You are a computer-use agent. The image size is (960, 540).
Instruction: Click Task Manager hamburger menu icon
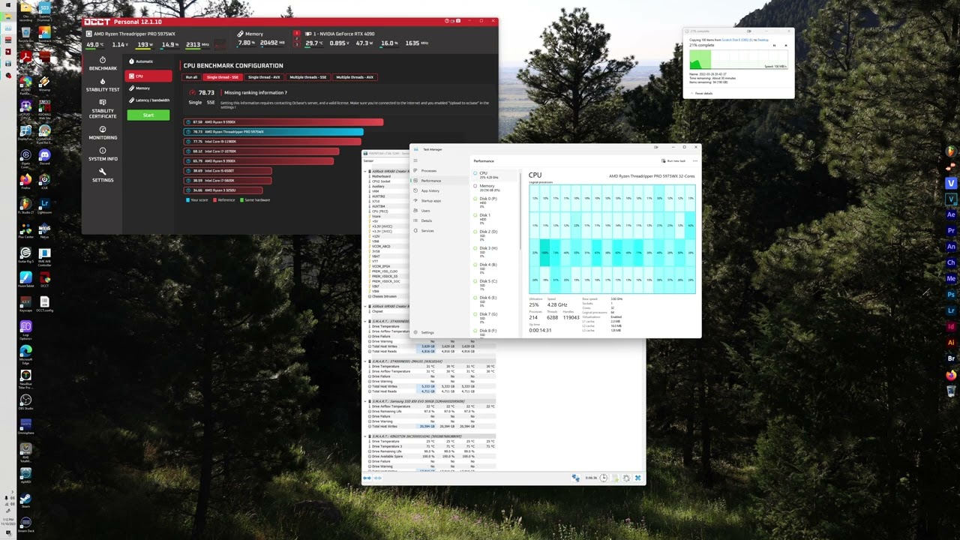click(415, 160)
